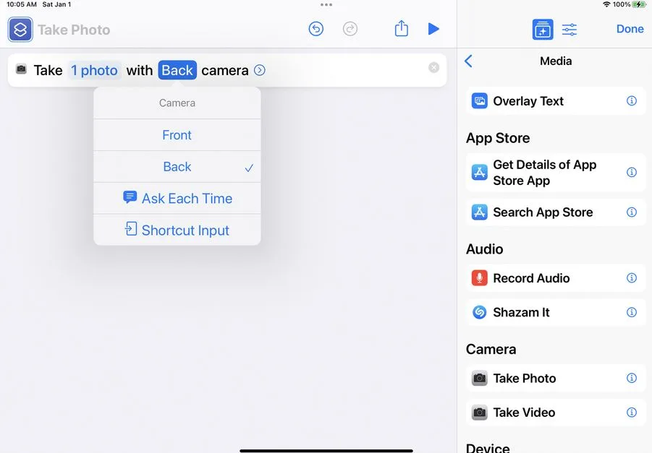
Task: Click the Ask Each Time speech bubble icon
Action: pyautogui.click(x=130, y=197)
